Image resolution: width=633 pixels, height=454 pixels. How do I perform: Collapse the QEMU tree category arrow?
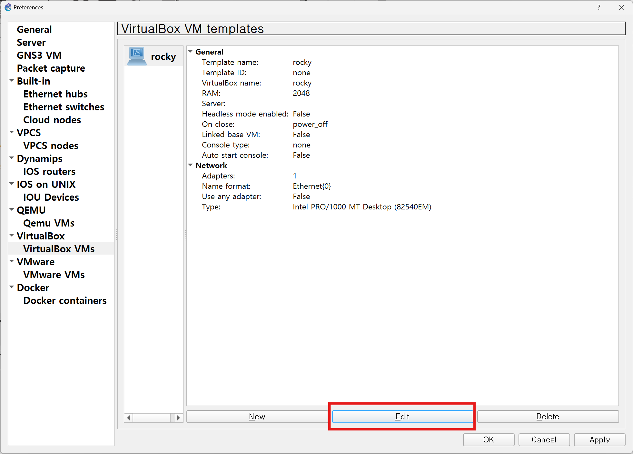pos(12,210)
